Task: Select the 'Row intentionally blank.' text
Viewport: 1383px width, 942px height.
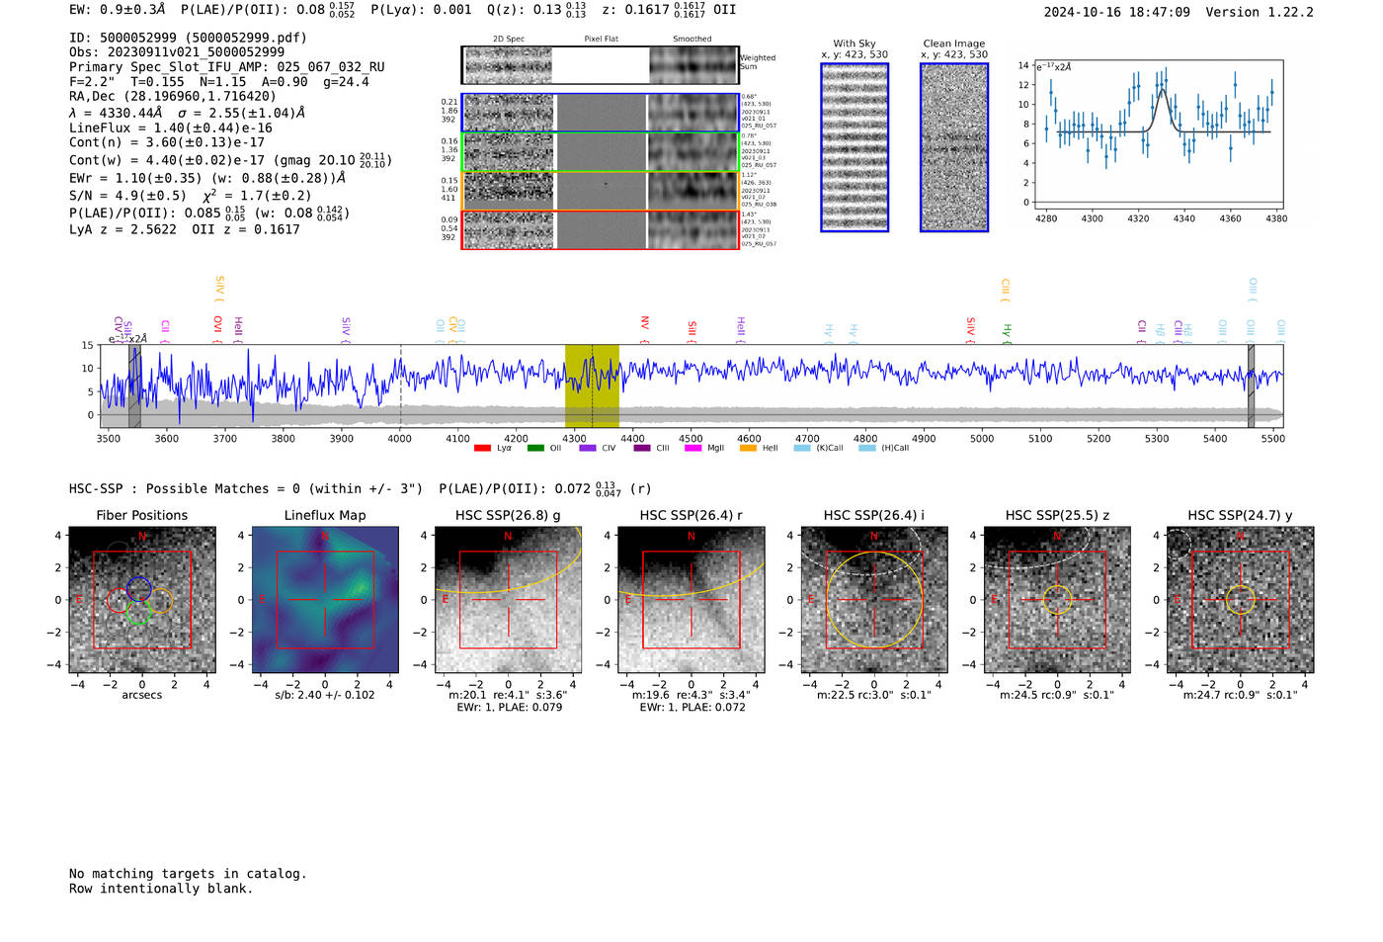Action: click(161, 889)
